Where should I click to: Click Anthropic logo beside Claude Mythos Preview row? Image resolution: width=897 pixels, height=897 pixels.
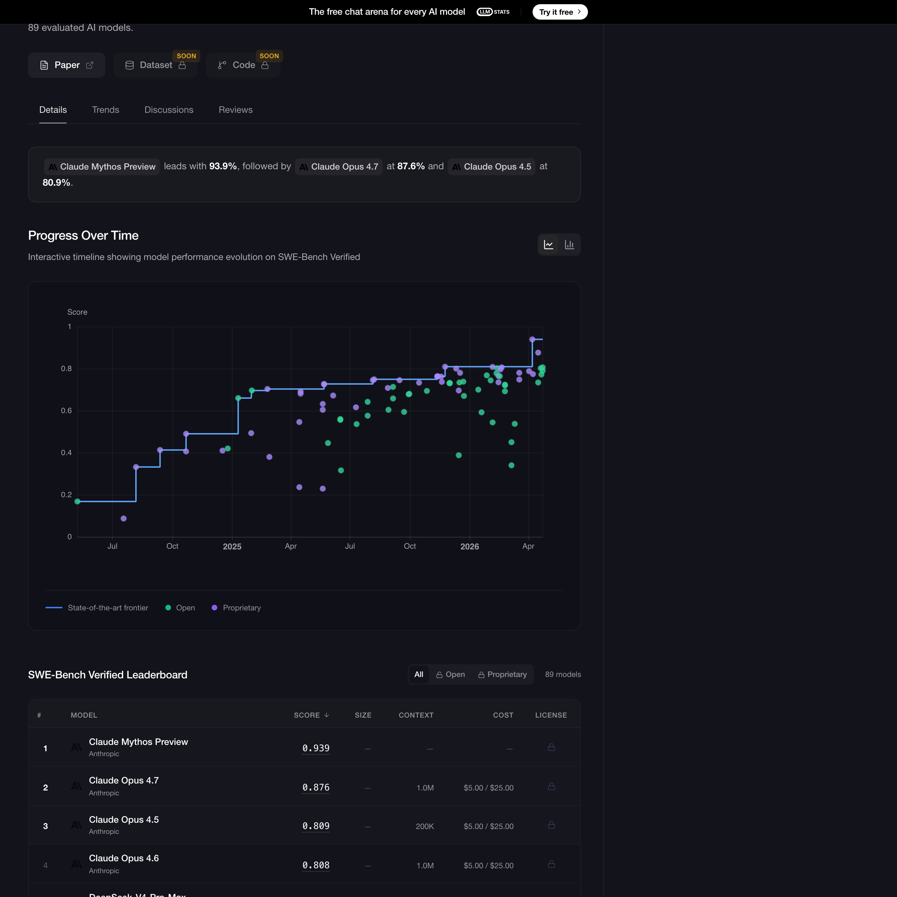(x=76, y=747)
